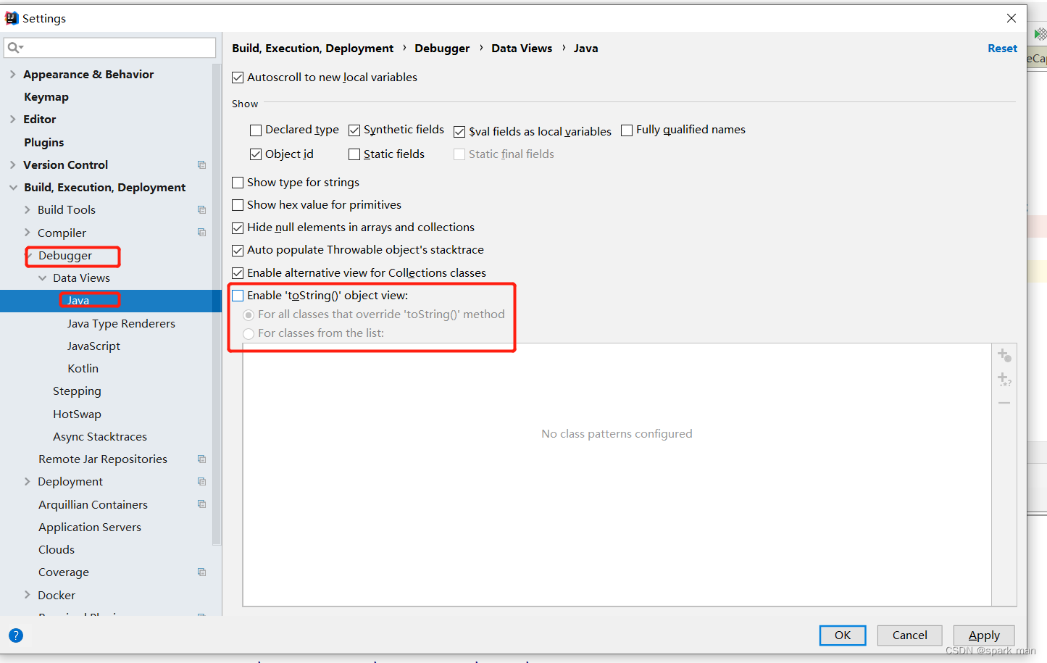Enable Show type for strings
1047x663 pixels.
pos(238,183)
